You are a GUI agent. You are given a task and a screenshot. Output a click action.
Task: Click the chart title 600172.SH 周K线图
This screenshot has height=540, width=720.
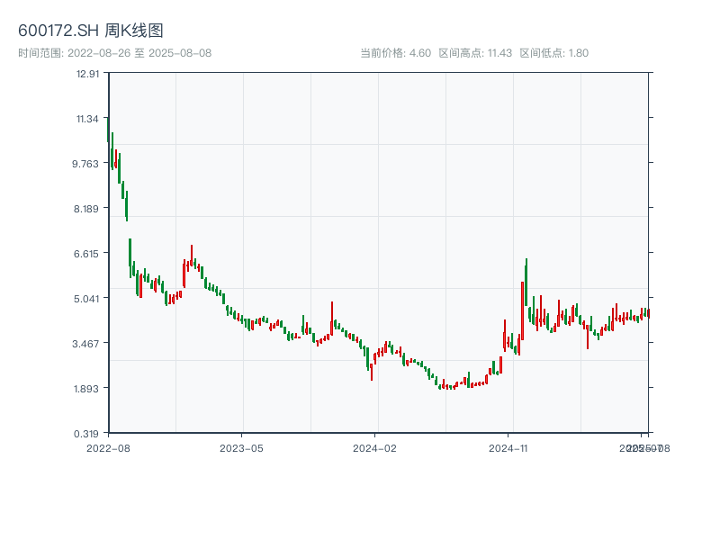[91, 31]
